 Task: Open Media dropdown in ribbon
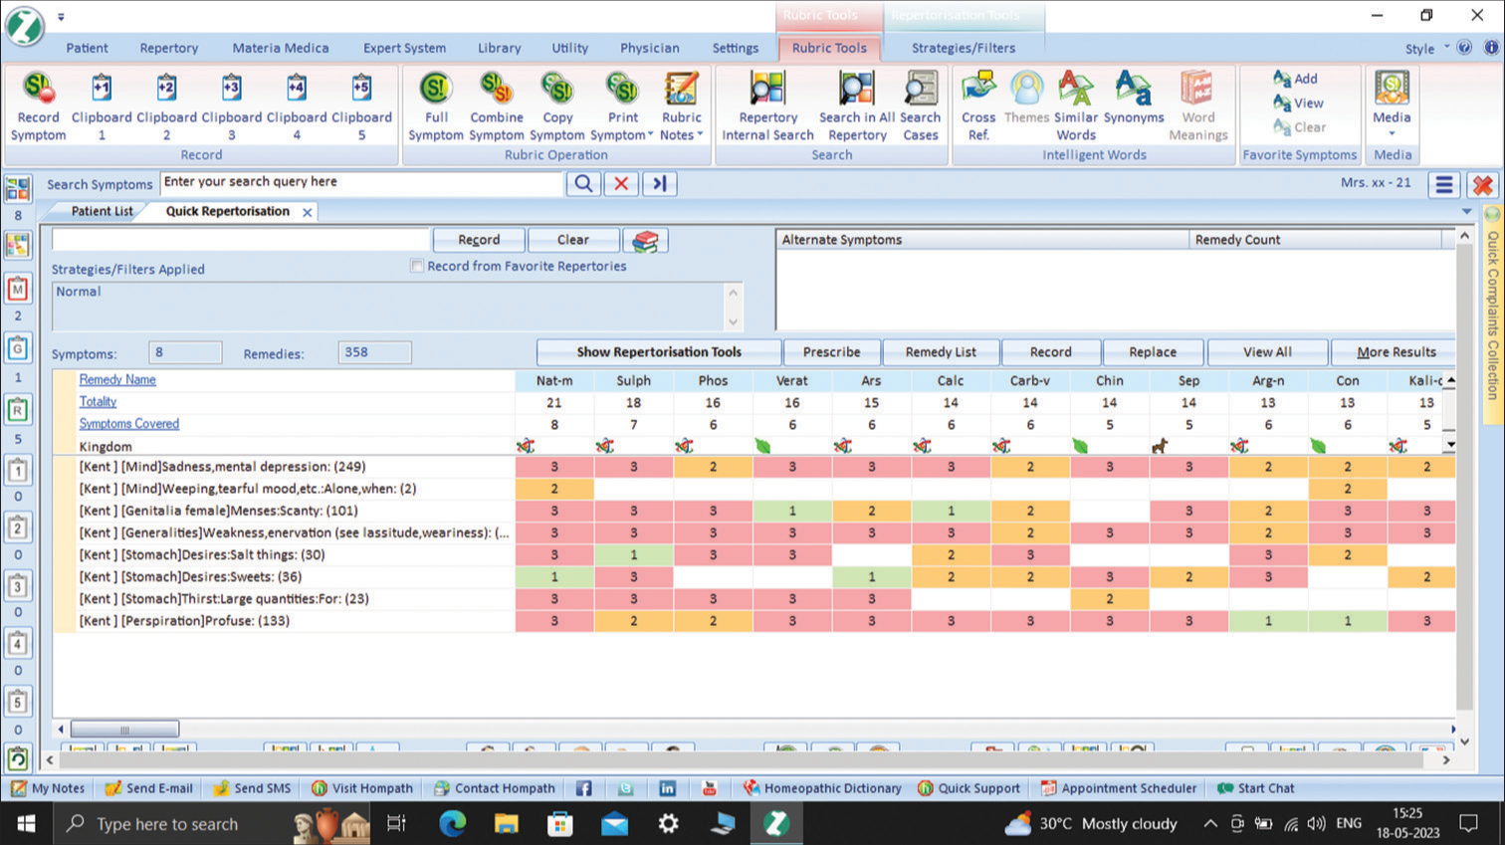click(1392, 104)
